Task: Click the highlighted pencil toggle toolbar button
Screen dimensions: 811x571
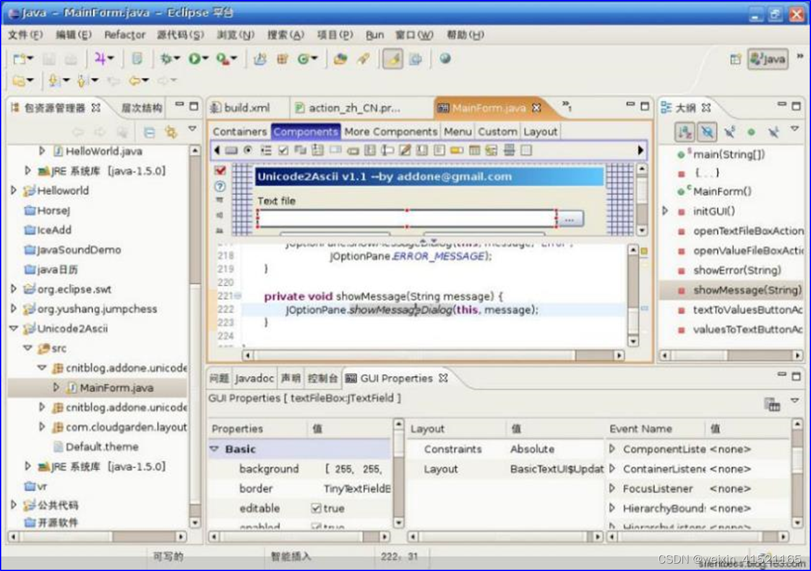Action: [x=393, y=59]
